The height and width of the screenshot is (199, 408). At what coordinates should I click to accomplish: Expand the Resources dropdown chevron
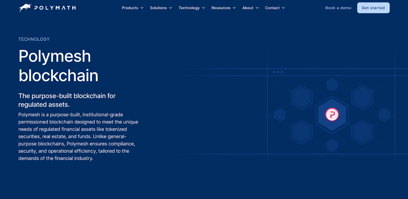coord(234,8)
